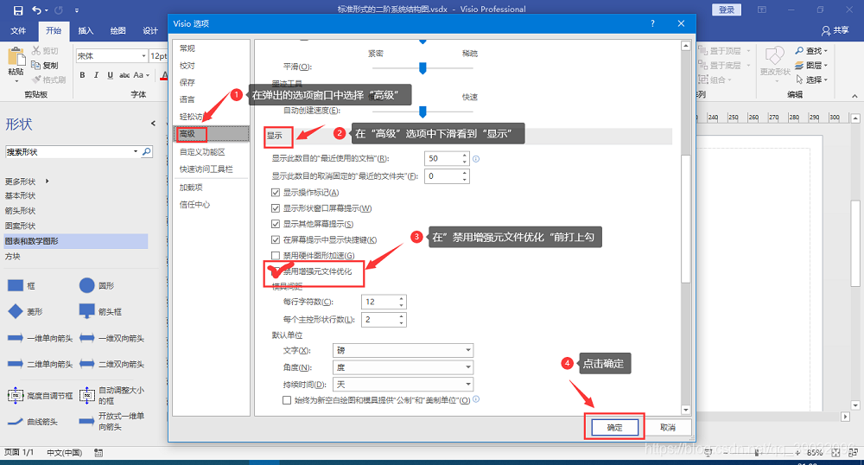Enable 始终为新空白绘图提供公制和美制单位 checkbox
Screen dimensions: 864x465
(x=287, y=400)
